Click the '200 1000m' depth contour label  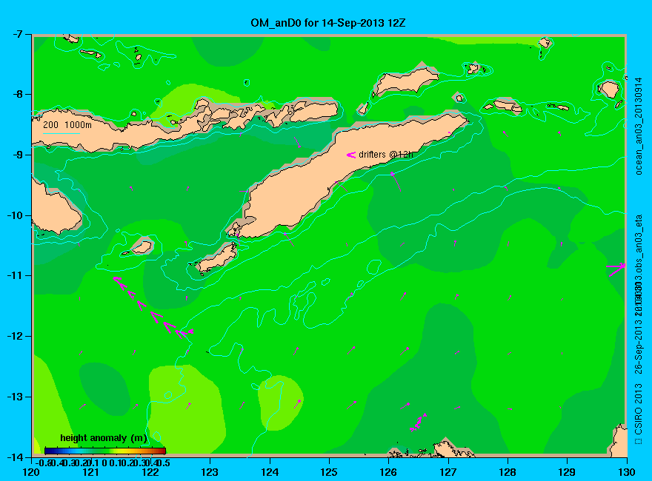coord(67,124)
